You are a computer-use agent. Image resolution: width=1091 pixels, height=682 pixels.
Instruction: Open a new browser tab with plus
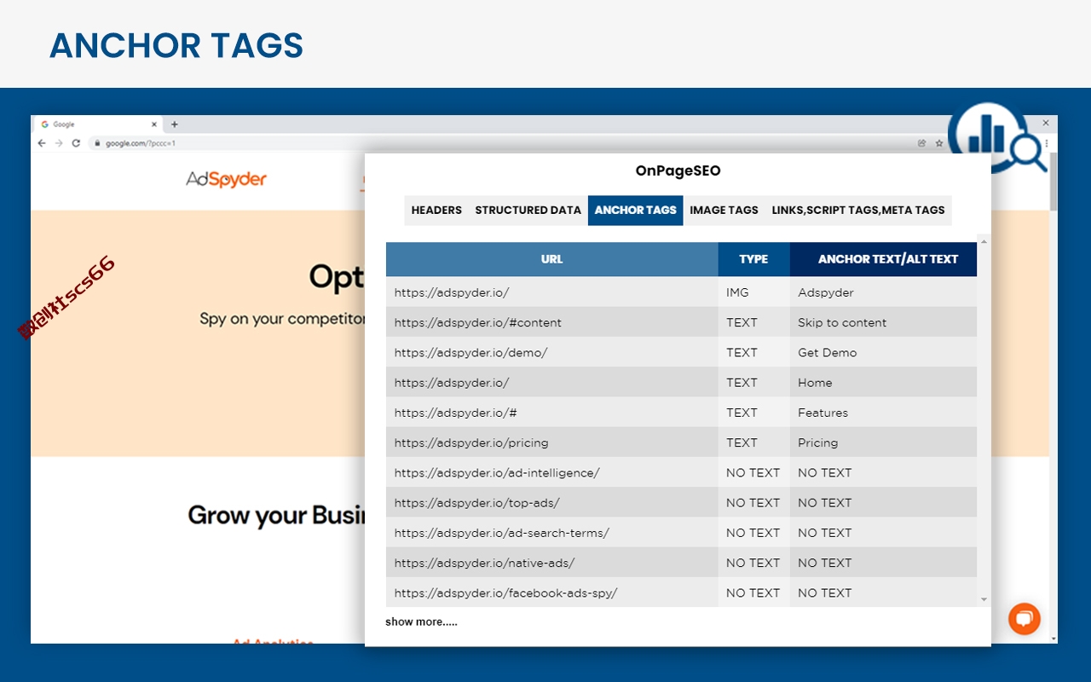[175, 124]
